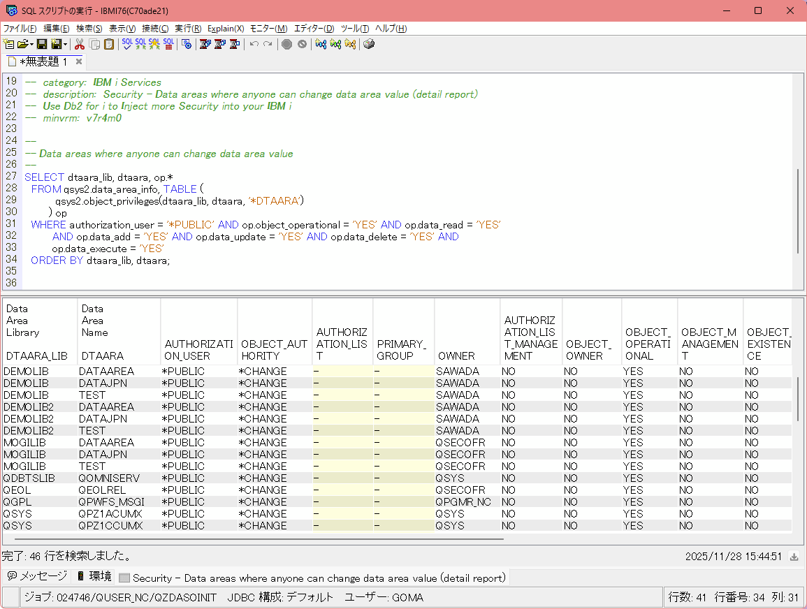
Task: Click the Paste clipboard icon
Action: [109, 44]
